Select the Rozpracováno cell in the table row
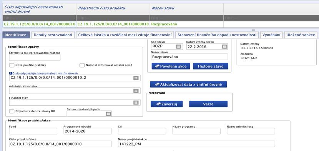Screen dimensions: 319x151 tap(186, 24)
